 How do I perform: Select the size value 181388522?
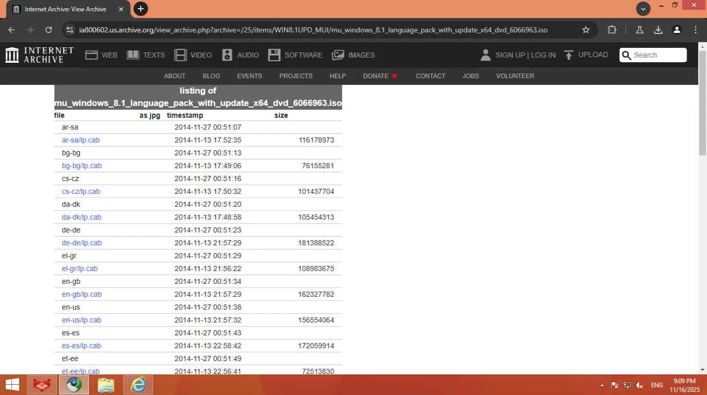316,243
